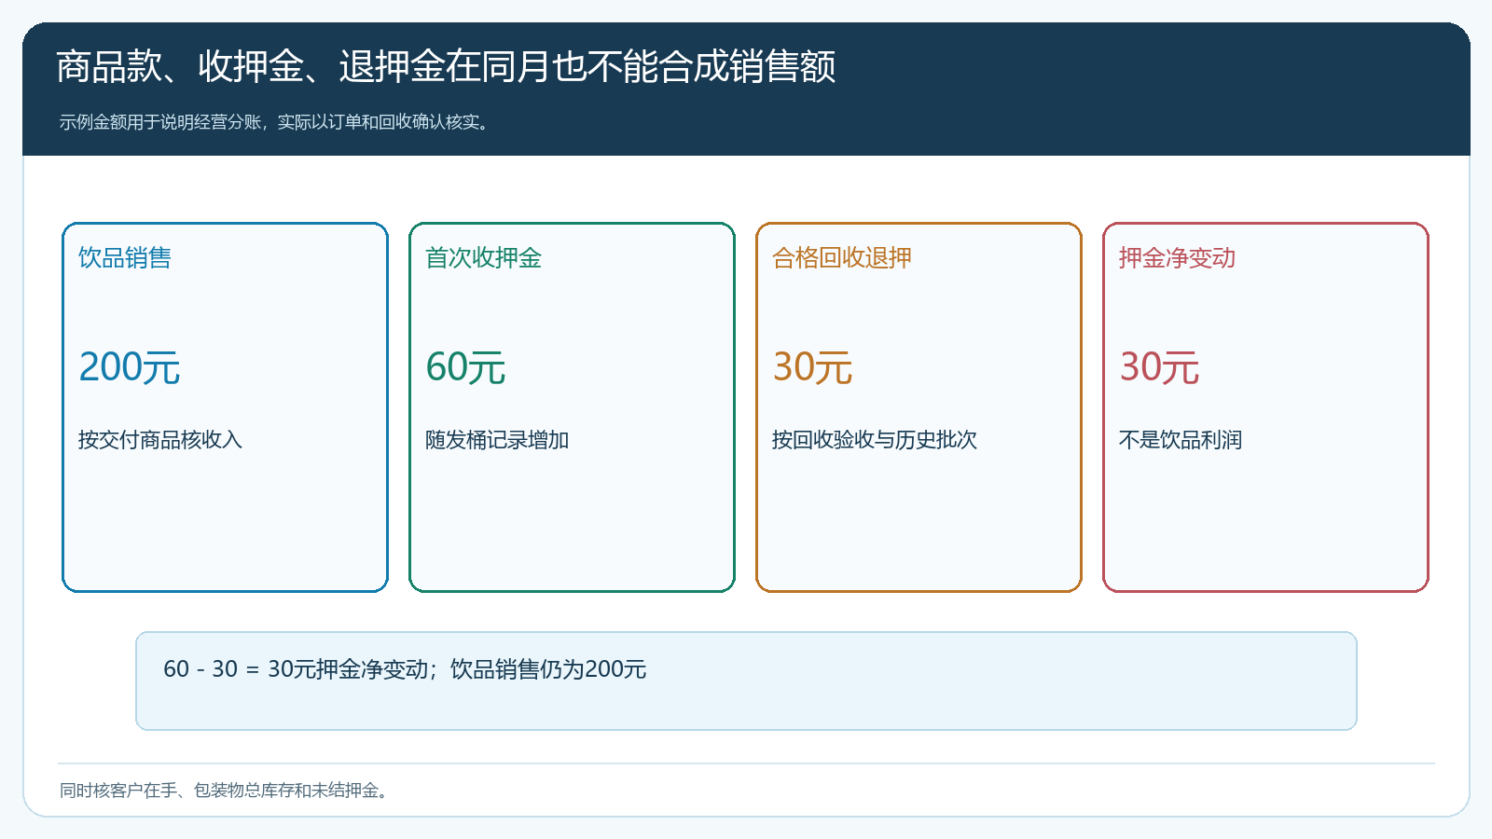Select the 饮品销售 card title
The height and width of the screenshot is (839, 1492).
coord(125,258)
